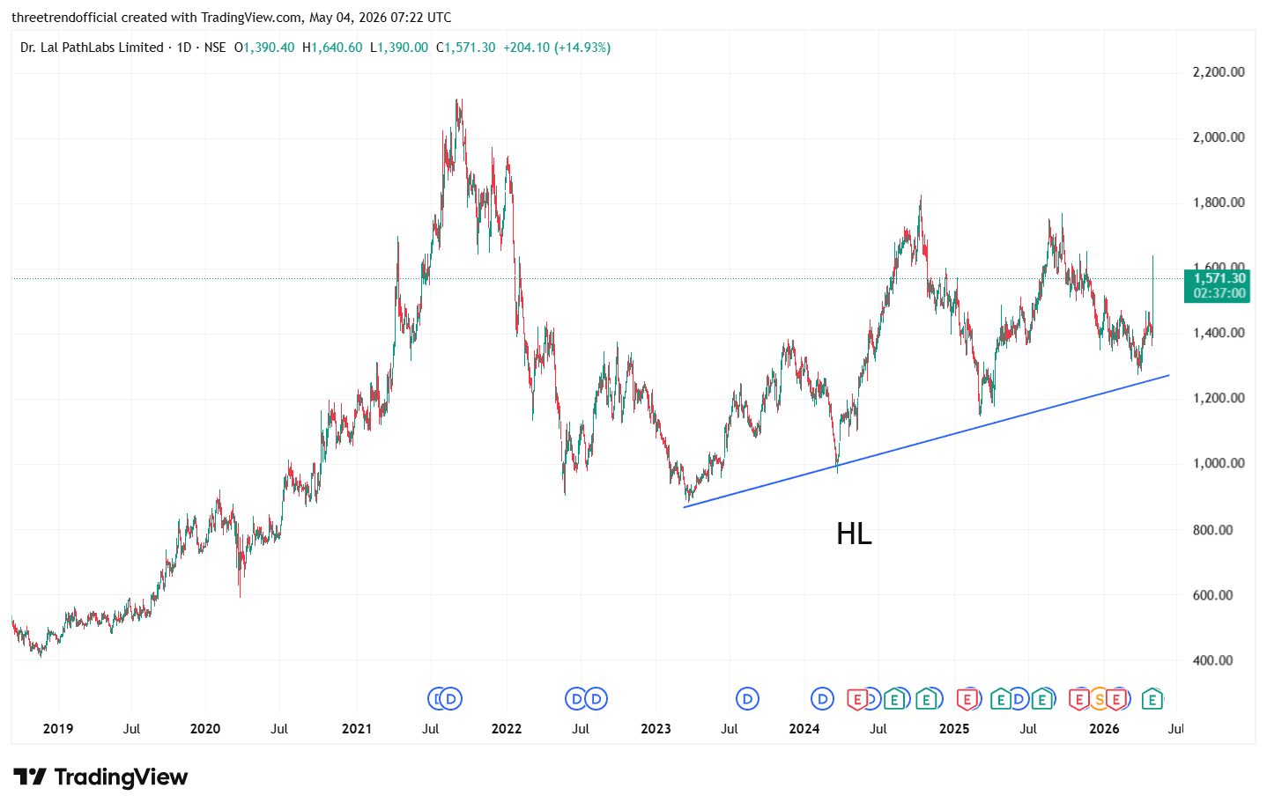Open the green earnings marker just before 2025
Image resolution: width=1267 pixels, height=810 pixels.
(x=926, y=699)
